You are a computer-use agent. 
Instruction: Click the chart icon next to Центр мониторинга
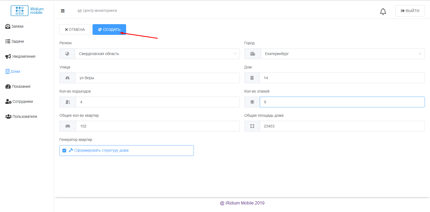pos(80,11)
